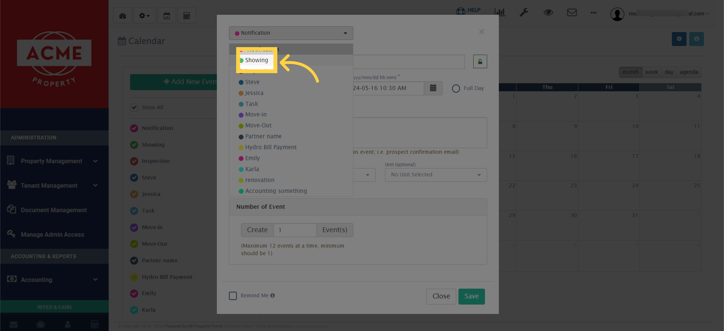Screen dimensions: 724x331
Task: Close the event dialog with X
Action: click(x=482, y=32)
